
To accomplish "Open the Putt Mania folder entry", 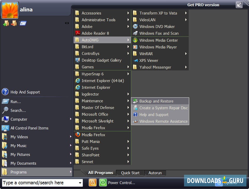I will [x=102, y=141].
